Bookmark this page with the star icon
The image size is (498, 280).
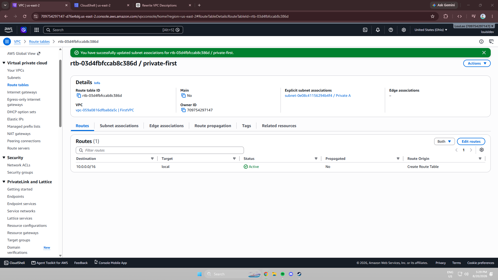pos(433,16)
